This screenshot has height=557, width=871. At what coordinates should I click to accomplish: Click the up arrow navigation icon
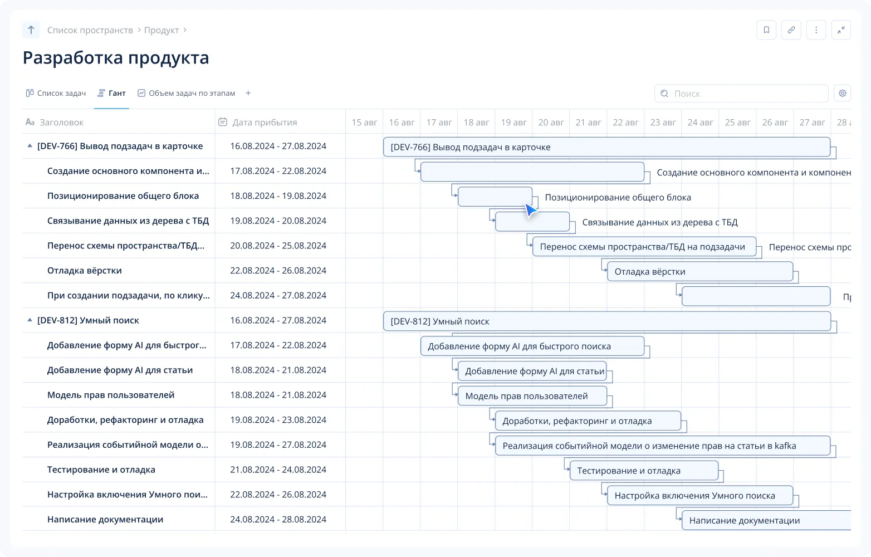pos(31,30)
